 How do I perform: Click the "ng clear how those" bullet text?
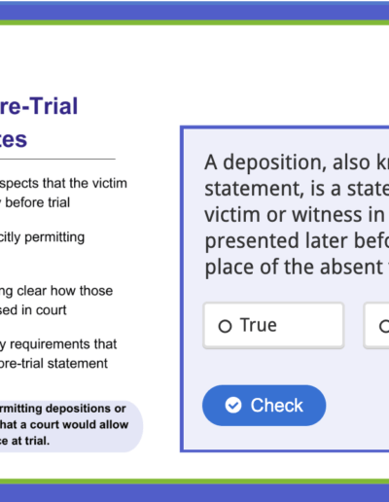point(56,291)
